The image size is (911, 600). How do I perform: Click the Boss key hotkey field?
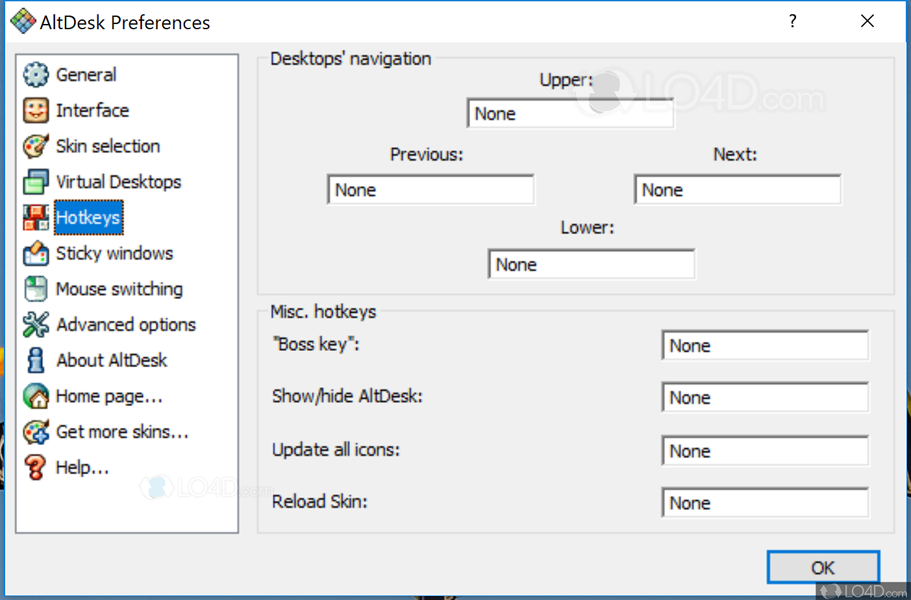(x=765, y=345)
